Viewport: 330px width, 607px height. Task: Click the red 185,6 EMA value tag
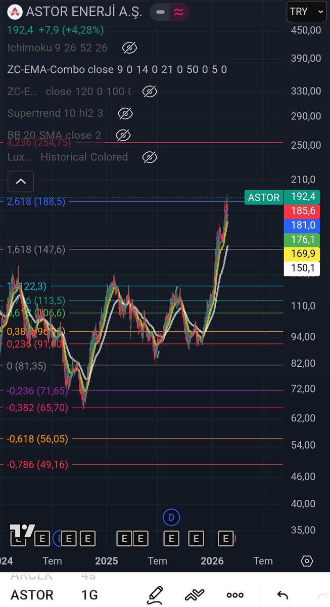pos(302,211)
